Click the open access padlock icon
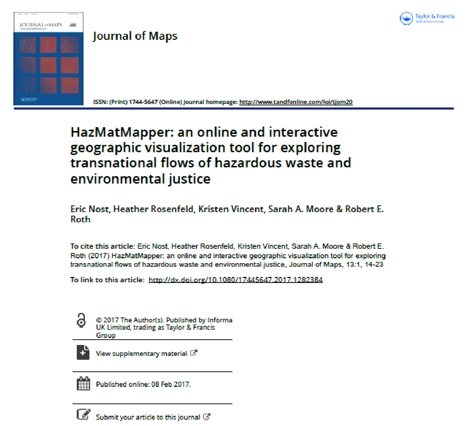This screenshot has height=426, width=467. (x=81, y=320)
